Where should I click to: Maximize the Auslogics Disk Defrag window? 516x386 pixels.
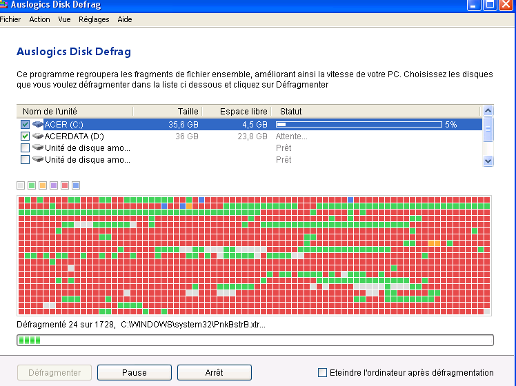point(490,5)
